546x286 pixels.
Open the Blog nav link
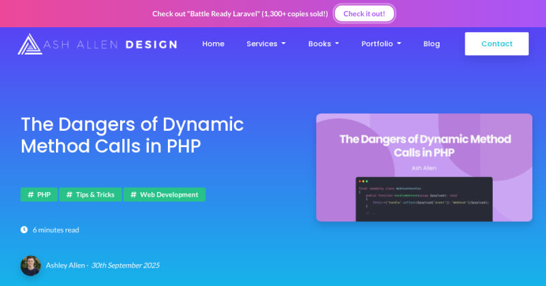click(x=431, y=44)
